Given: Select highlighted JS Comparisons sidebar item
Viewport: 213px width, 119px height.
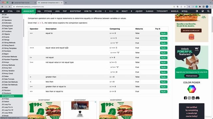Looking at the screenshot, I should click(11, 96).
